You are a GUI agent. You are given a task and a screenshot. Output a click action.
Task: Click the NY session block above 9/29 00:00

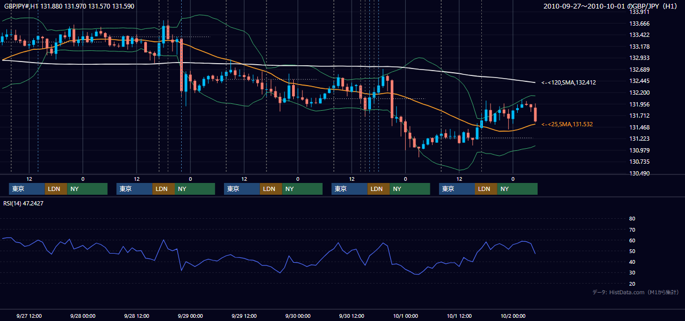(195, 189)
